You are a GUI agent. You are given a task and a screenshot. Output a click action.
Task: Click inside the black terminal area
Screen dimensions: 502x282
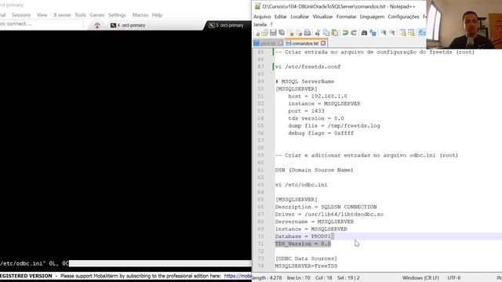[x=125, y=144]
